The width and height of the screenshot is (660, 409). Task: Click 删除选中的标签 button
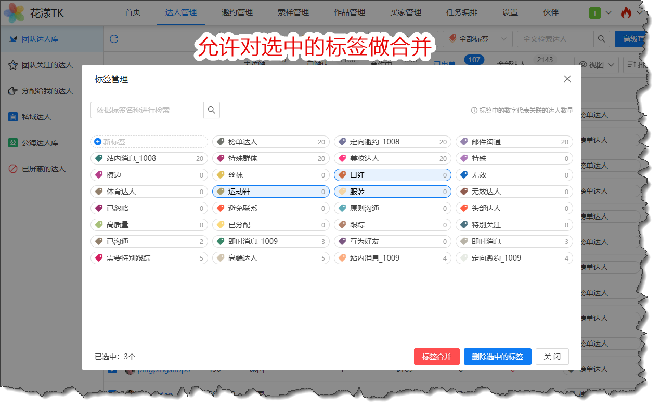pos(497,357)
